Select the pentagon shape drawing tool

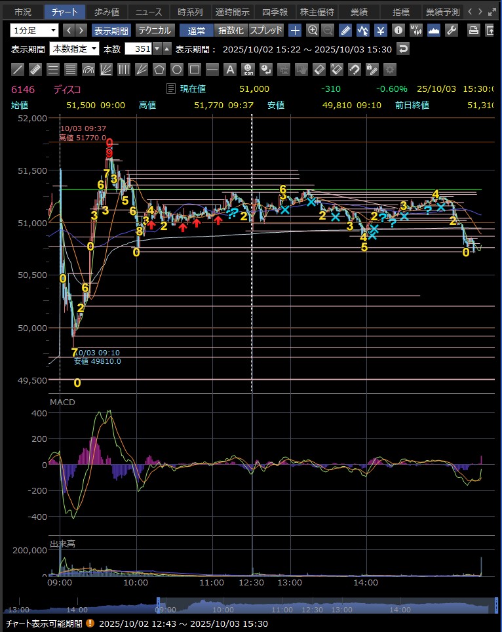coord(159,69)
